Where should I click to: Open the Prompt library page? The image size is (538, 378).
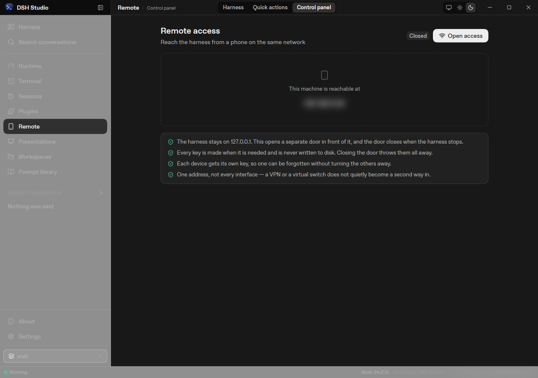click(x=55, y=172)
